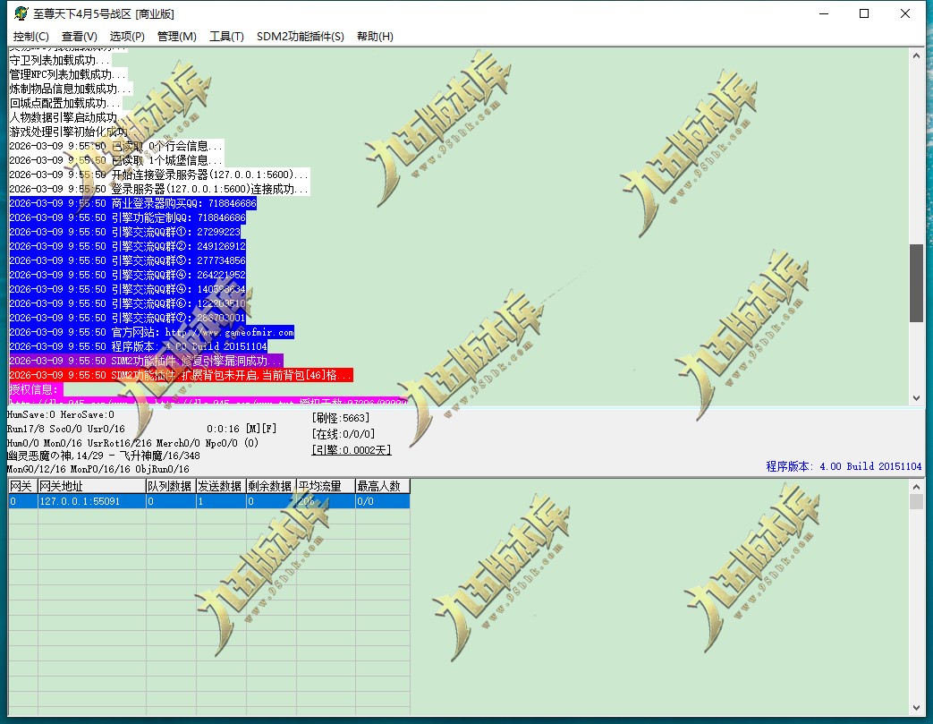Open the 查看(V) menu
The width and height of the screenshot is (933, 724).
(x=79, y=37)
